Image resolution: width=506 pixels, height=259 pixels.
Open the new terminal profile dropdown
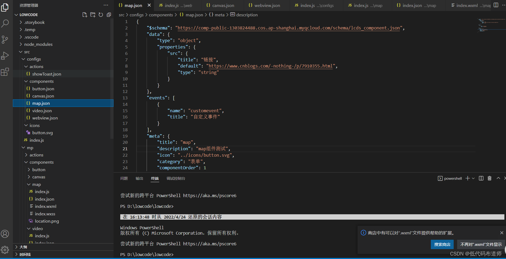473,178
